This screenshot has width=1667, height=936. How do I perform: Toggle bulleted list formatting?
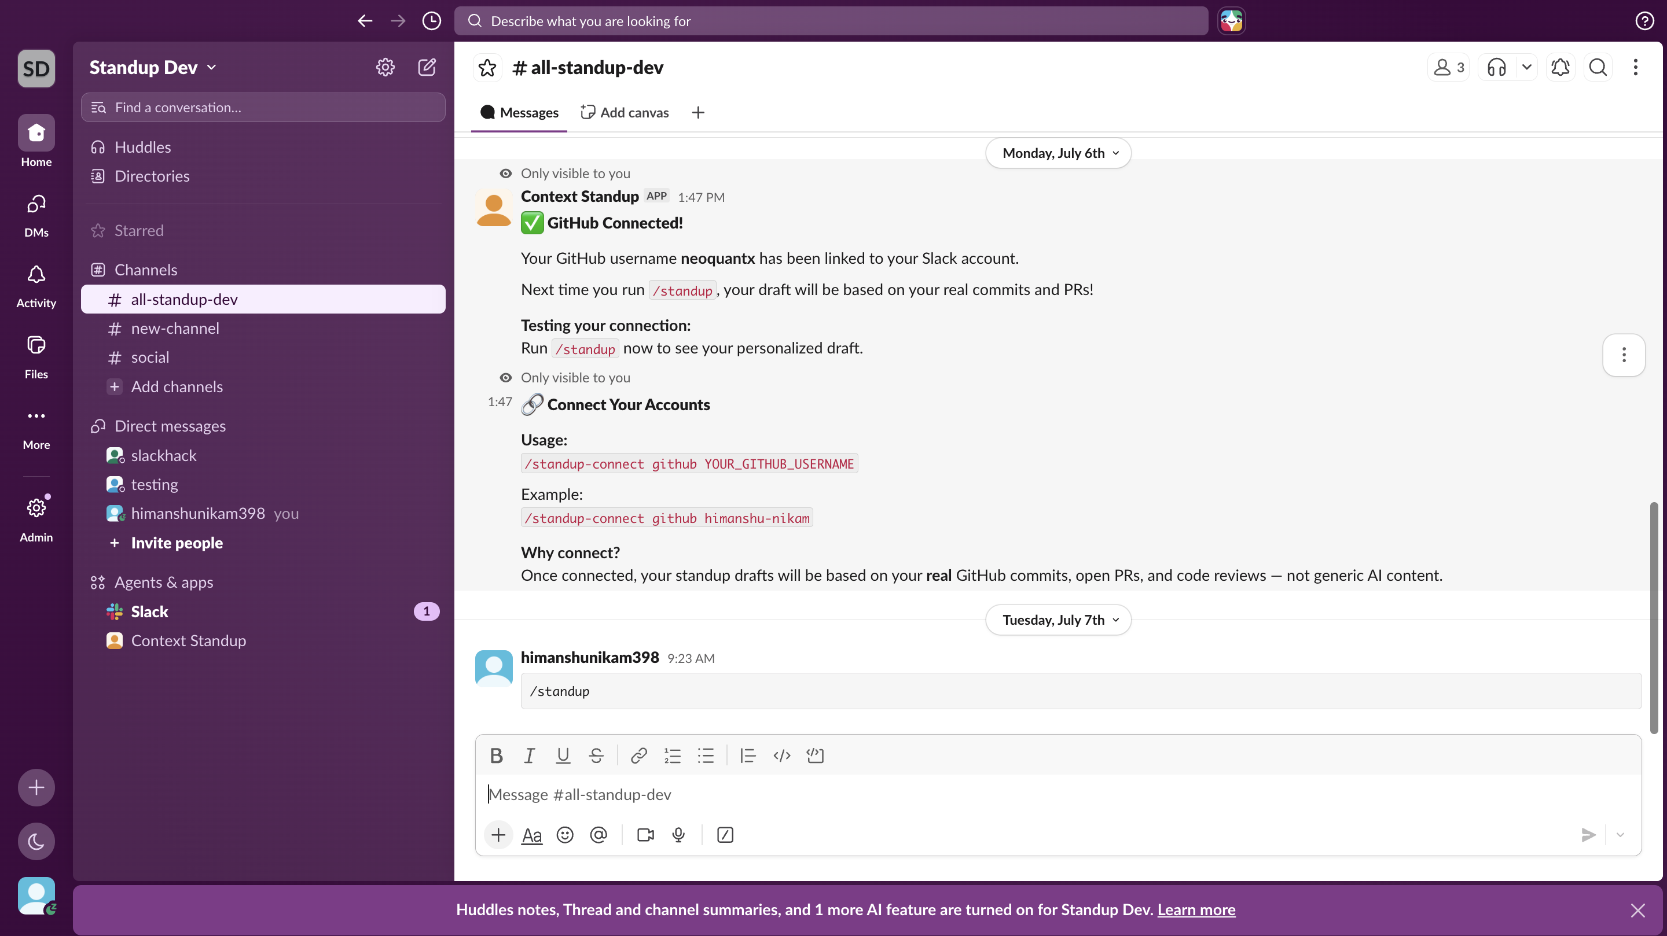click(x=706, y=756)
